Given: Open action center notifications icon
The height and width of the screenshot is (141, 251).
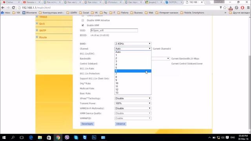Looking at the screenshot, I should click(227, 137).
